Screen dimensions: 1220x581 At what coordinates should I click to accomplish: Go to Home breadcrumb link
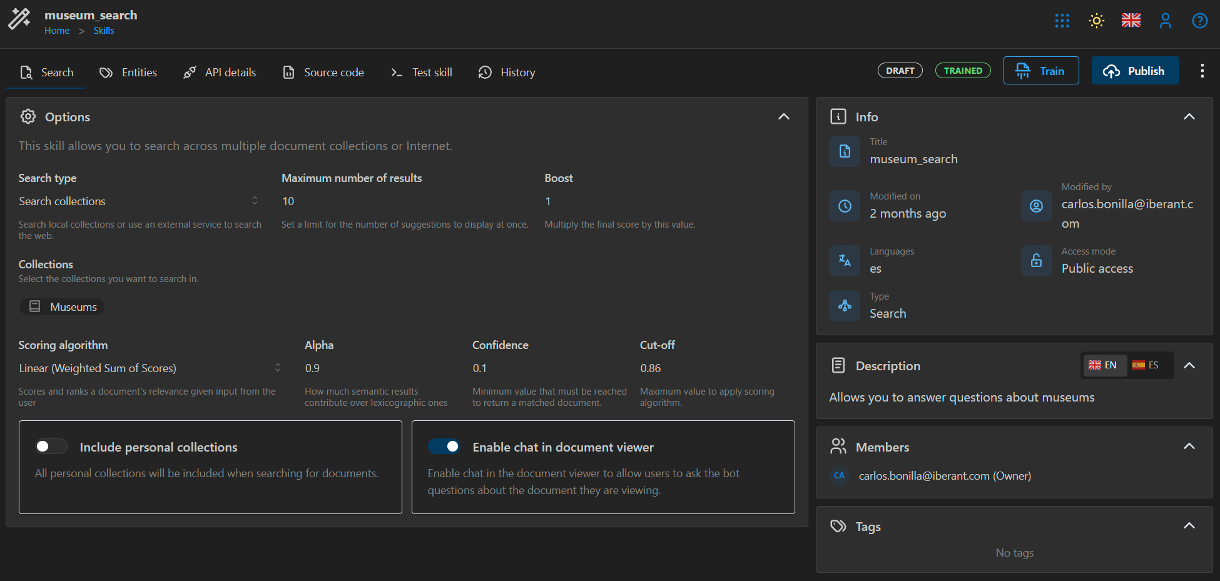[x=57, y=31]
